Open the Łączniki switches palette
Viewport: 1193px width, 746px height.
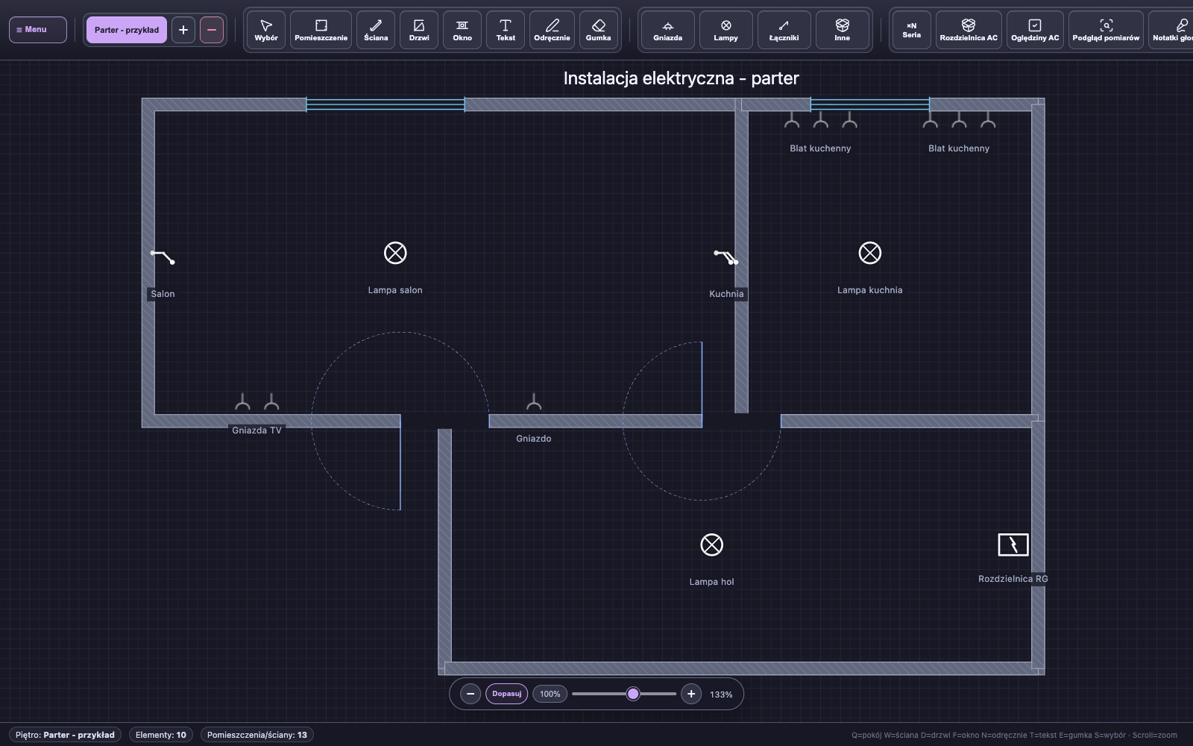click(x=784, y=30)
